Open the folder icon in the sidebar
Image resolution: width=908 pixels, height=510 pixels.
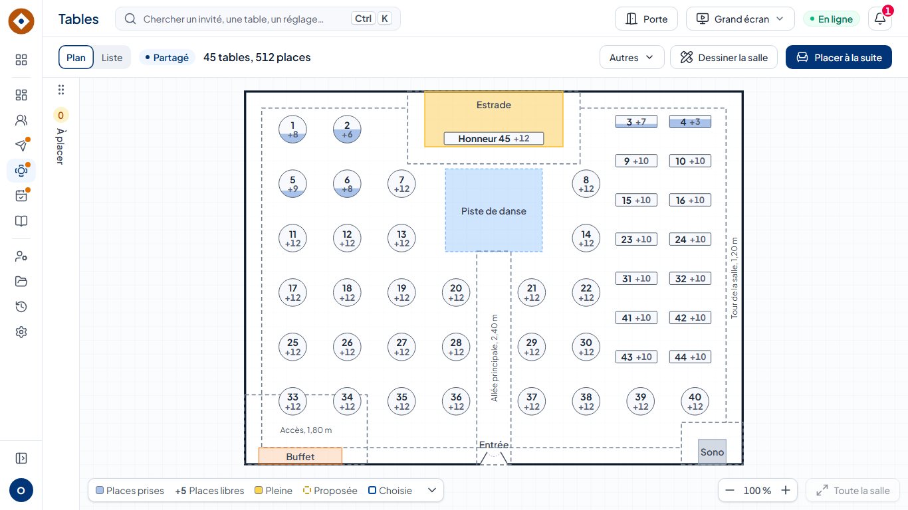click(x=21, y=281)
